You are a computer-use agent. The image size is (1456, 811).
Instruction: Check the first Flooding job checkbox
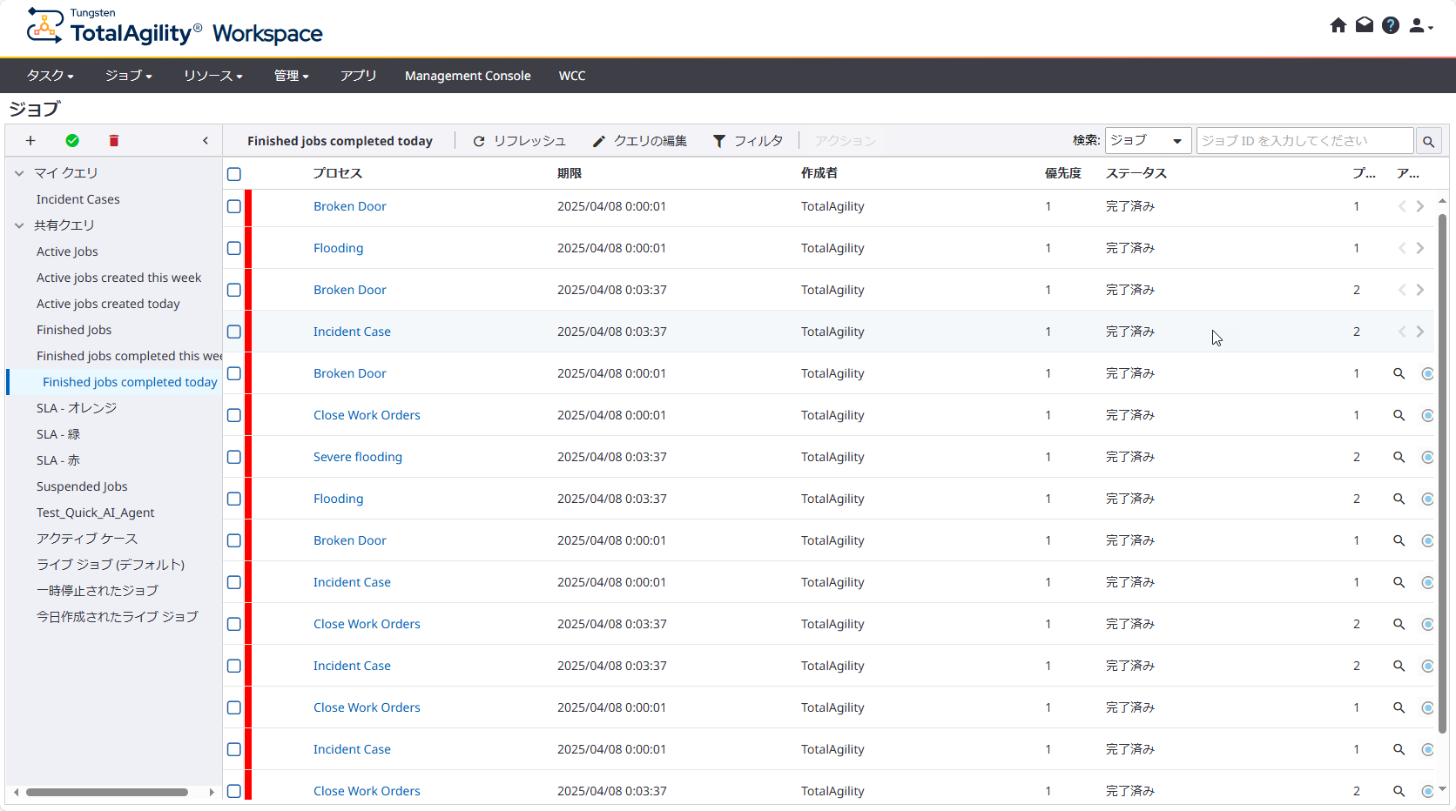(234, 248)
